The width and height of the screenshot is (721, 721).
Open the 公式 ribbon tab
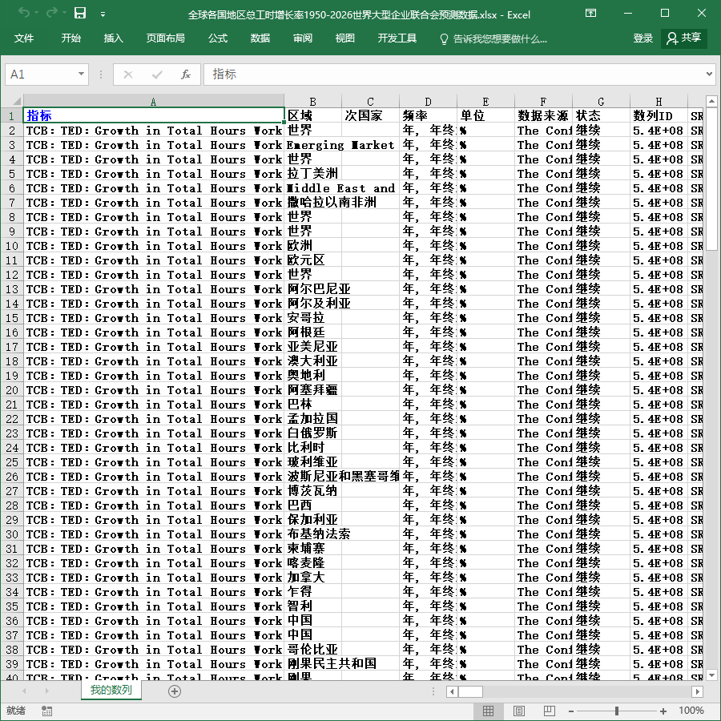pyautogui.click(x=217, y=38)
